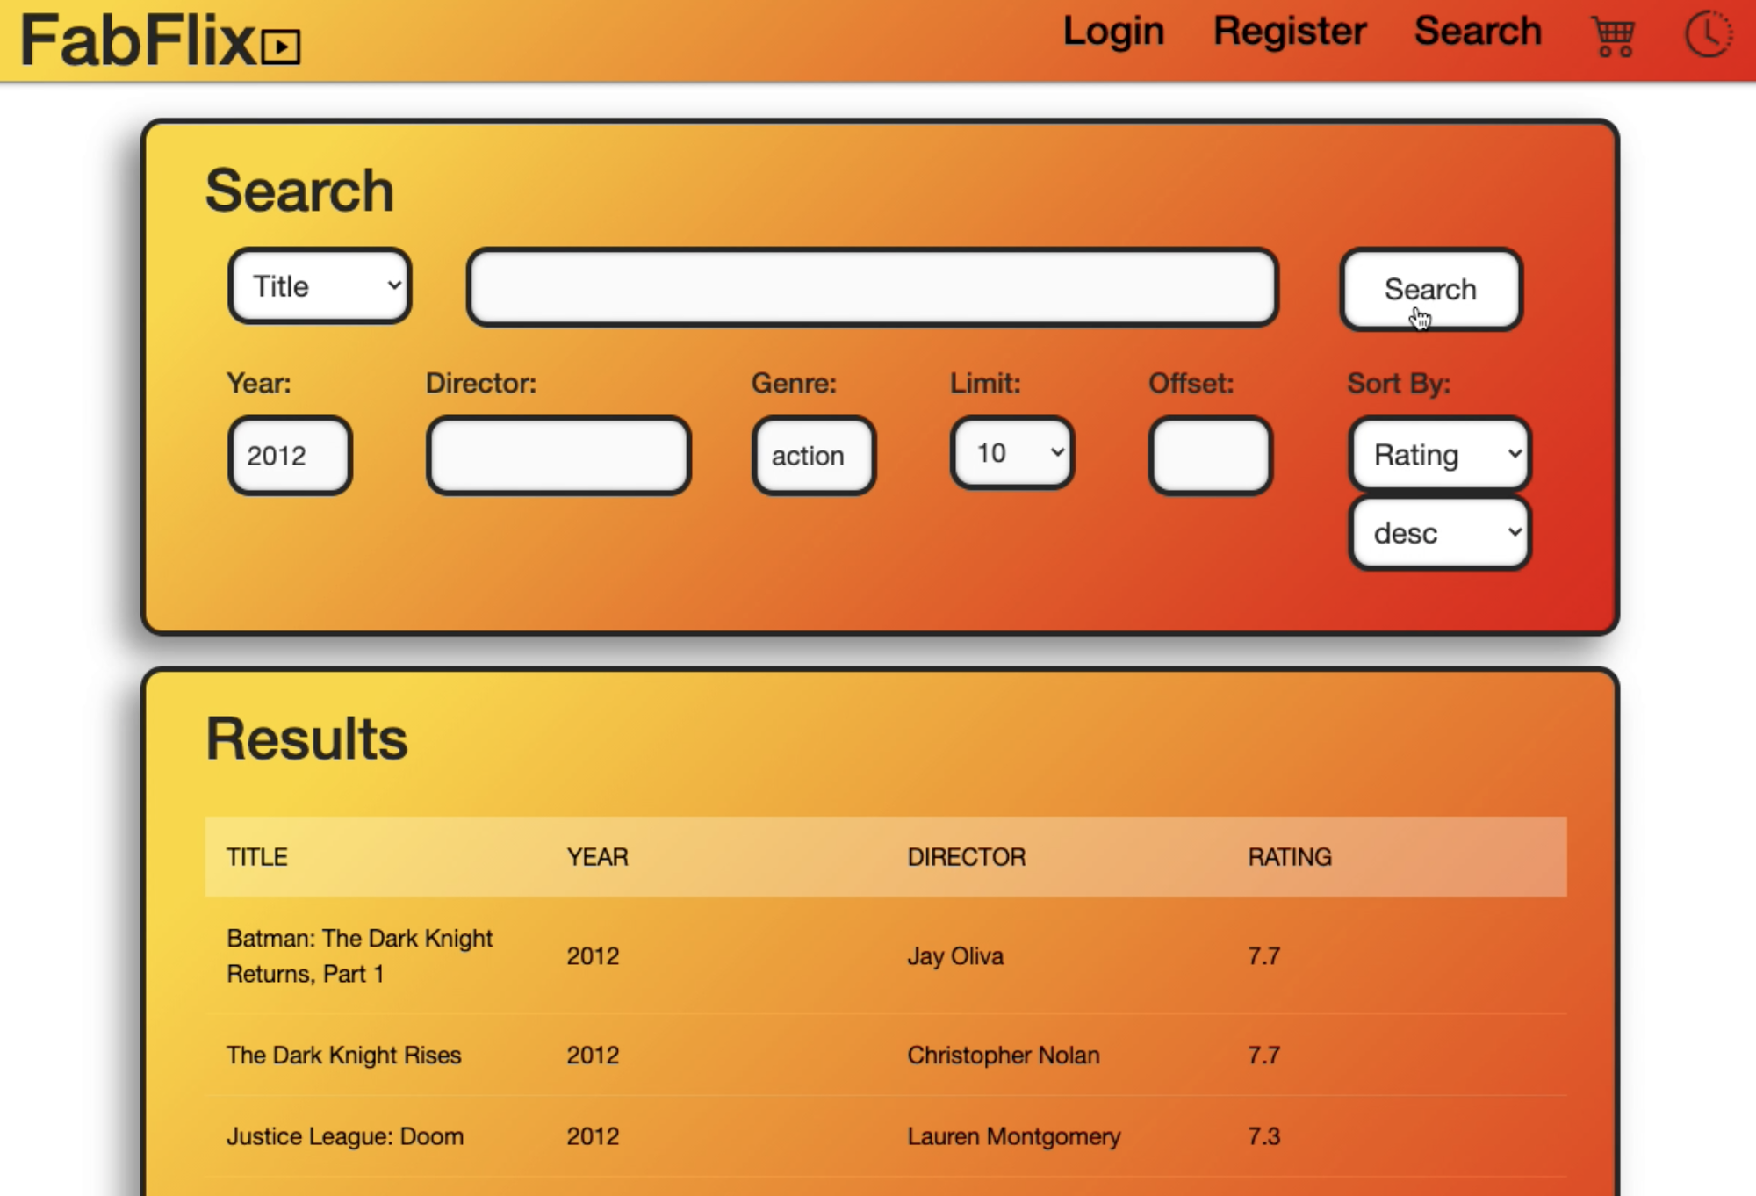Select Batman: The Dark Knight Returns, Part 1
This screenshot has width=1756, height=1196.
[359, 955]
